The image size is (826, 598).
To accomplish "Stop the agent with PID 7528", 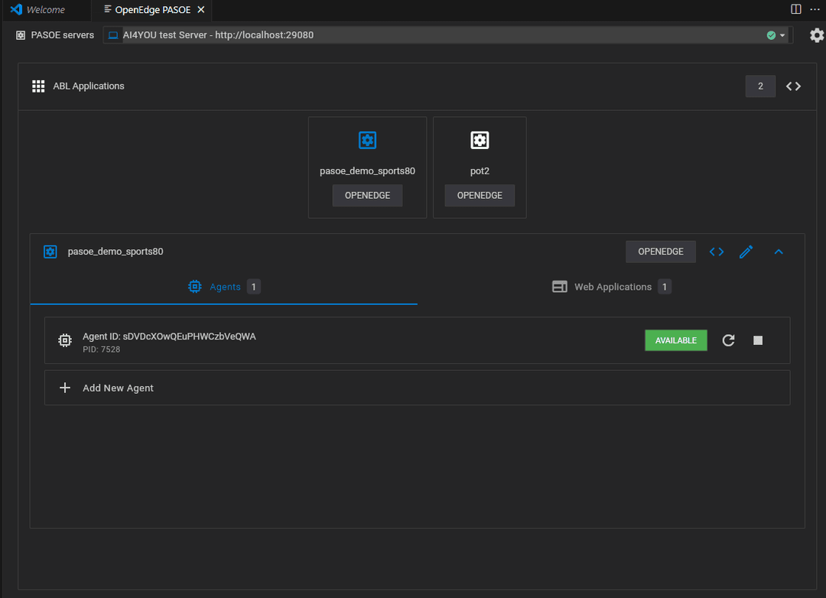I will pos(758,340).
